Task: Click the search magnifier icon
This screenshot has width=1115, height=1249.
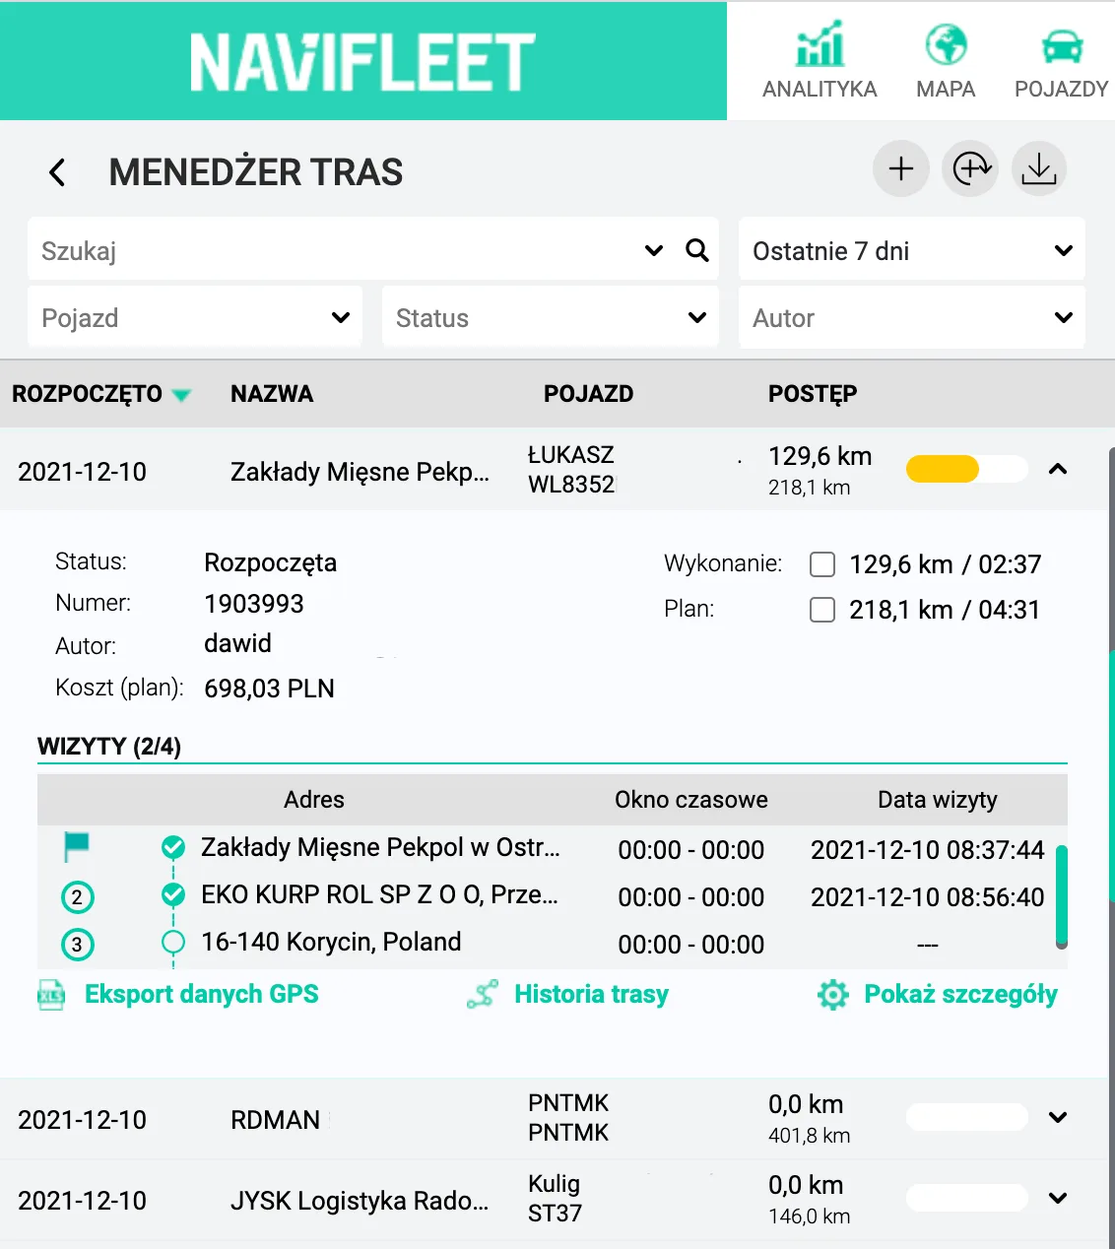Action: pos(697,250)
